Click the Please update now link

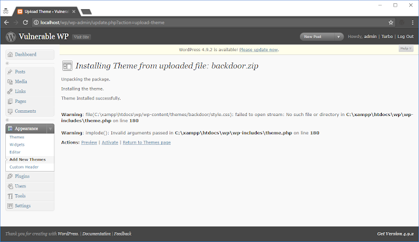[259, 50]
